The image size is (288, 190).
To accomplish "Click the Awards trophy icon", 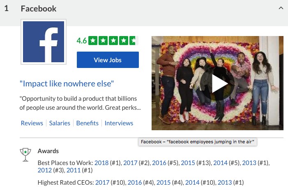I will tap(25, 155).
